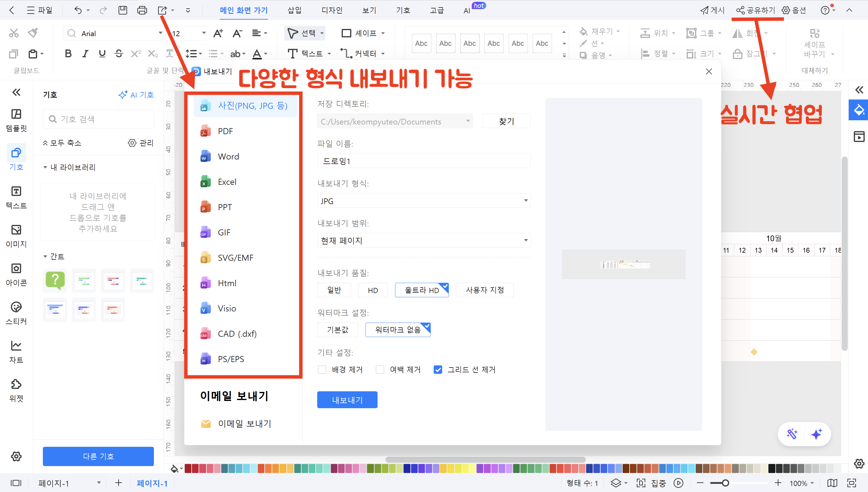868x492 pixels.
Task: Switch to the 디자인 ribbon tab
Action: pyautogui.click(x=332, y=10)
